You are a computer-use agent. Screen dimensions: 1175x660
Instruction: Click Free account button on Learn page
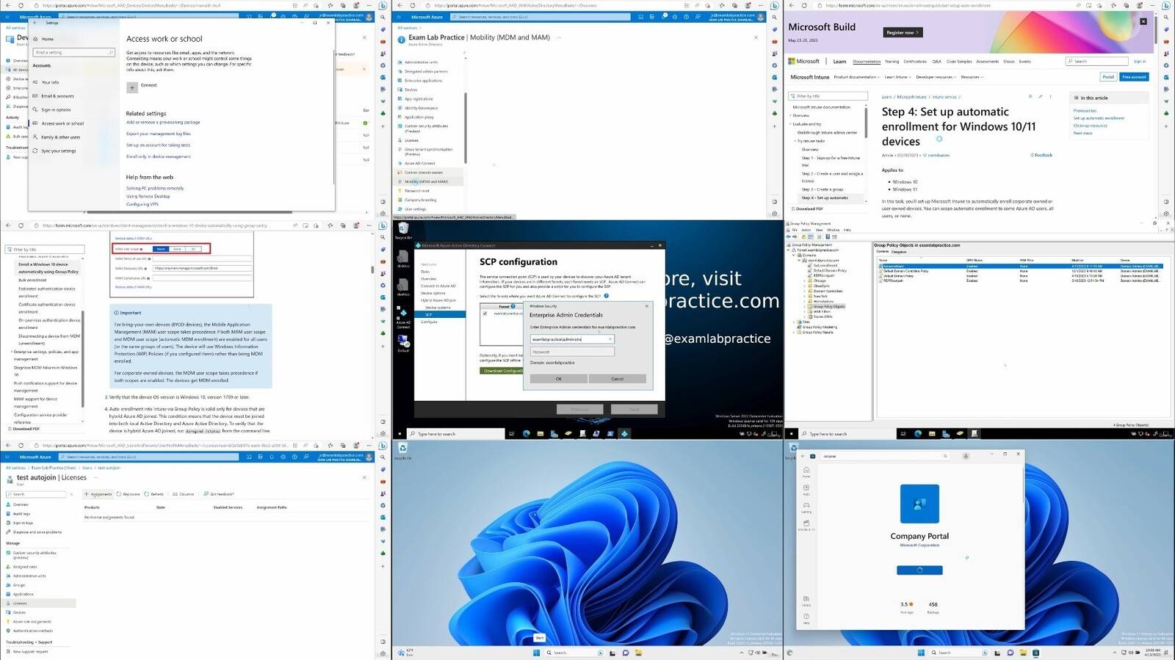1134,77
